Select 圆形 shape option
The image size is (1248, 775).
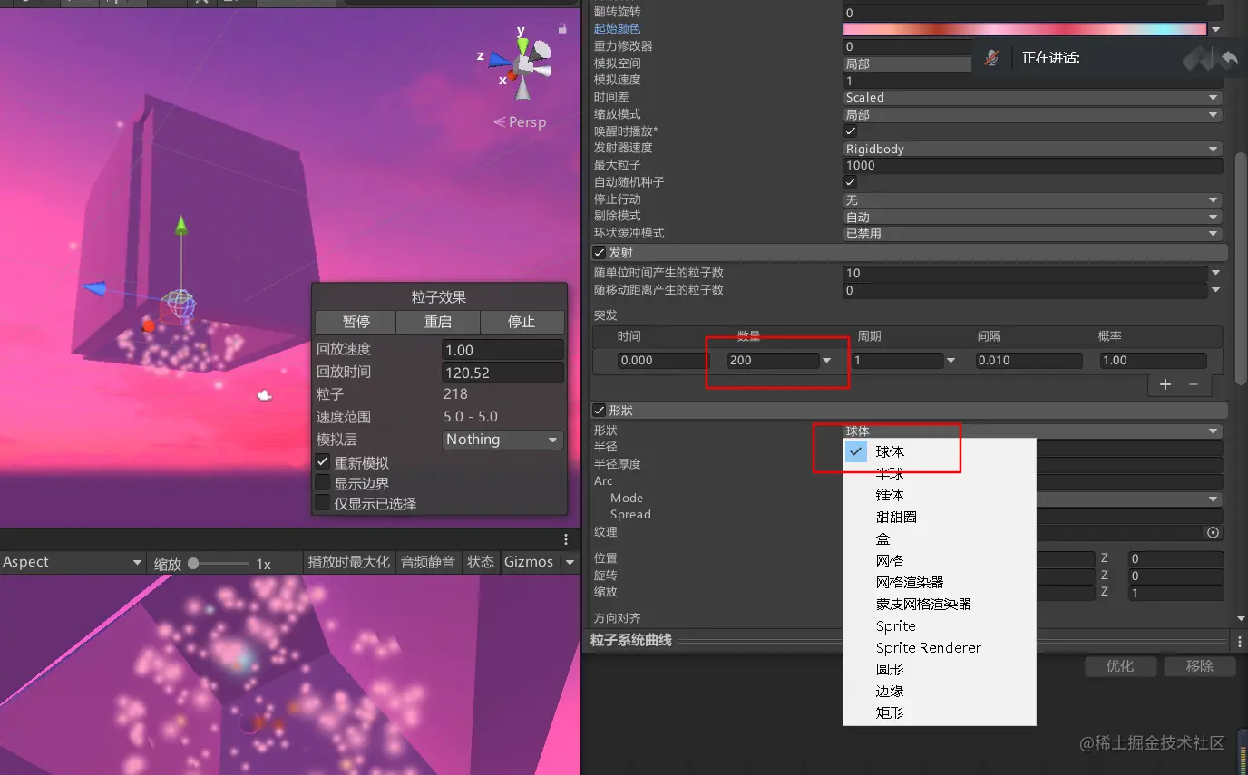(x=940, y=669)
